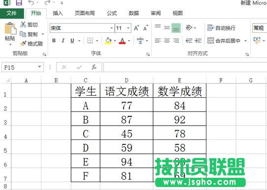Click the text orientation icon
This screenshot has height=190, width=267.
point(189,27)
